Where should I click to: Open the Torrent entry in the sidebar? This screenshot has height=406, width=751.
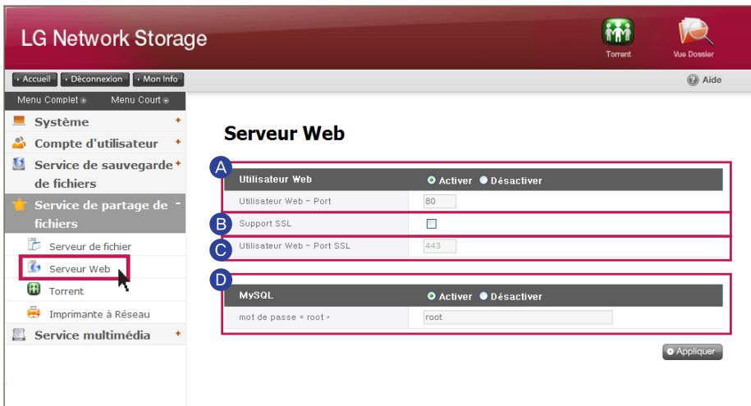(66, 291)
